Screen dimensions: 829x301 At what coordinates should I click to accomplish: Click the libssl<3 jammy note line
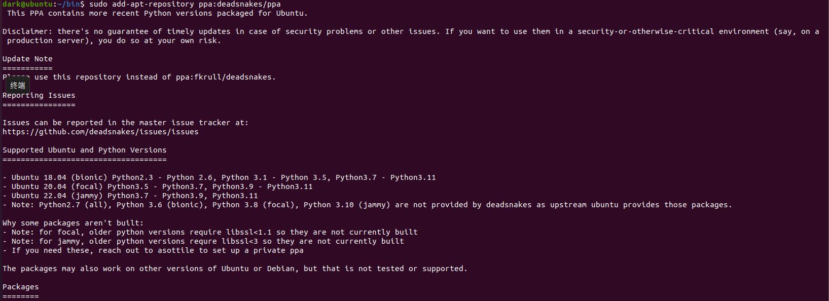[203, 241]
